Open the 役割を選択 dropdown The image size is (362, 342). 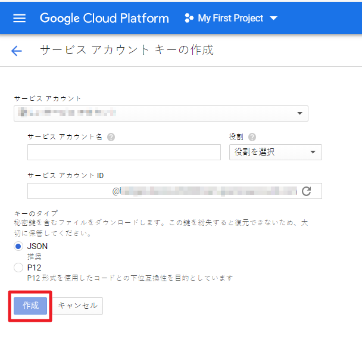coord(275,153)
